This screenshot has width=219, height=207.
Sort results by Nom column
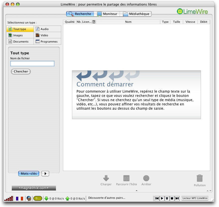pyautogui.click(x=128, y=22)
